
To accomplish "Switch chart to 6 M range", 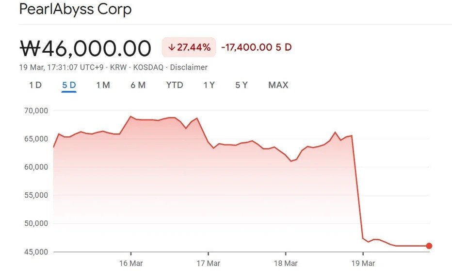I will 138,85.
